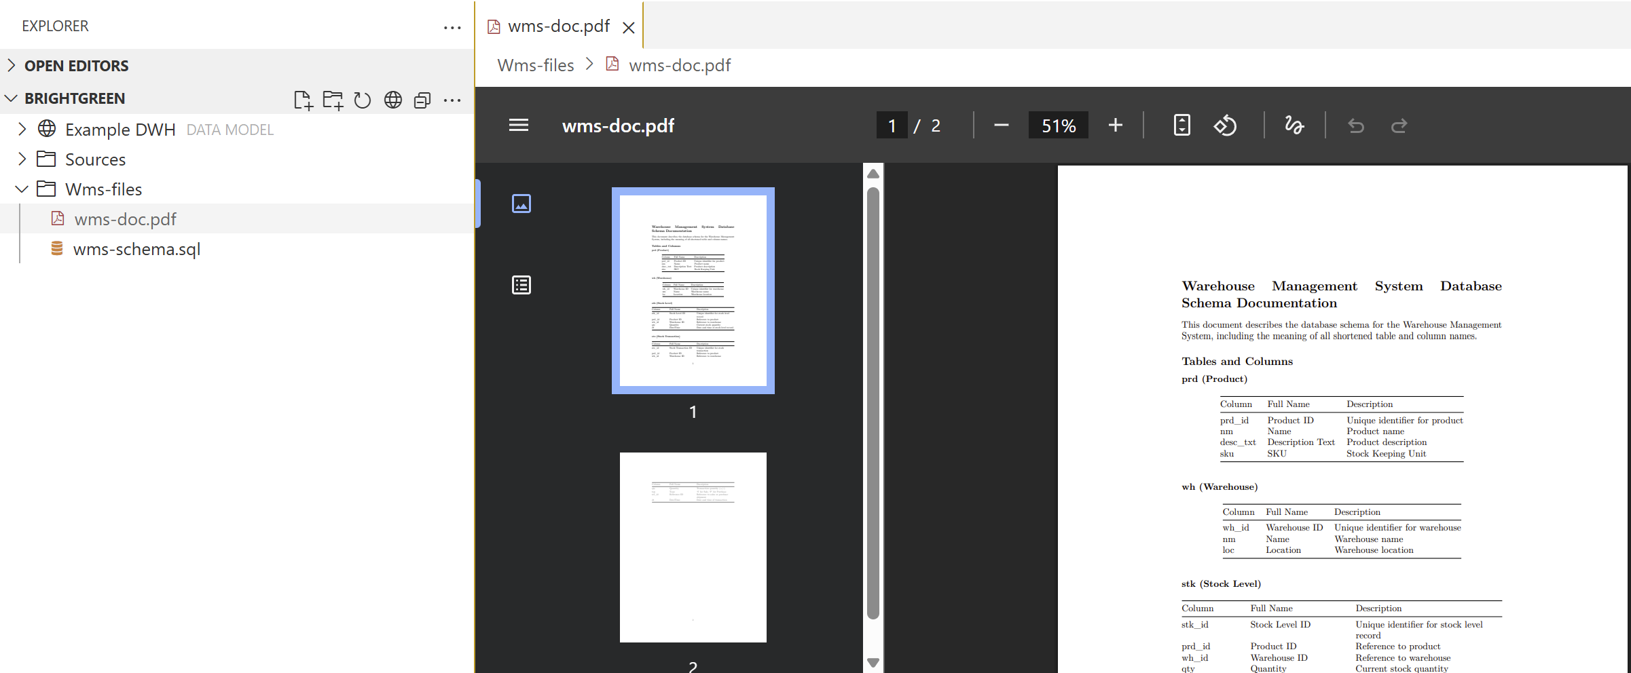Screen dimensions: 1631x673
Task: Rotate the PDF counterclockwise
Action: coord(1226,126)
